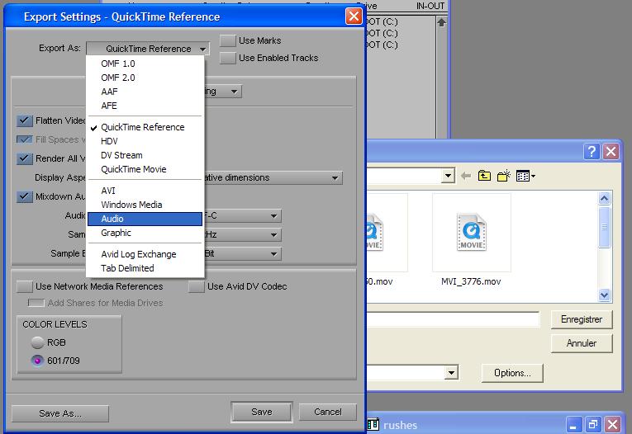
Task: Open the native dimensions dropdown
Action: click(273, 177)
